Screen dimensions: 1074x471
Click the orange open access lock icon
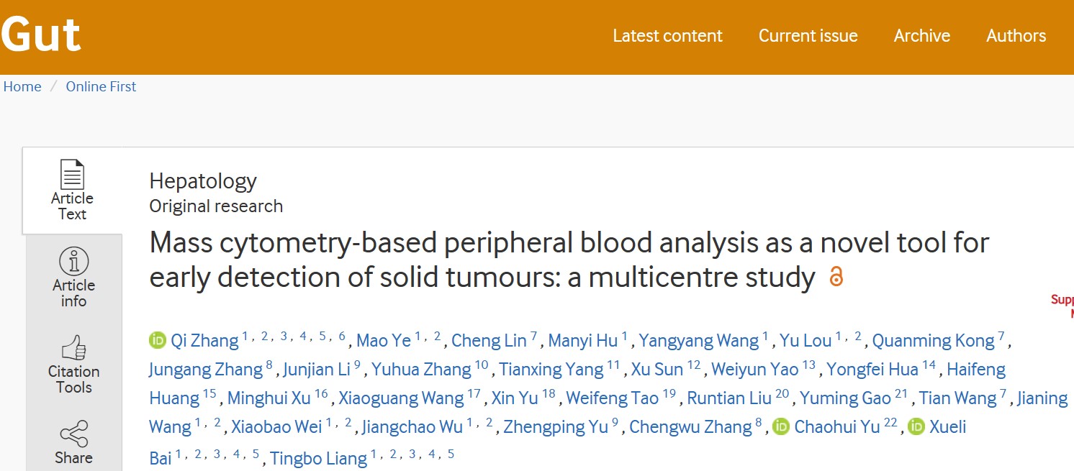(836, 277)
